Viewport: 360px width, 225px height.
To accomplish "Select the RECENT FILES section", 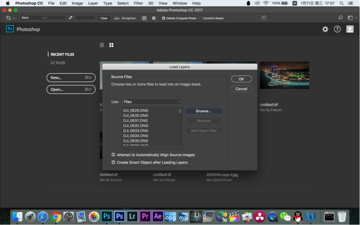I will (x=62, y=54).
